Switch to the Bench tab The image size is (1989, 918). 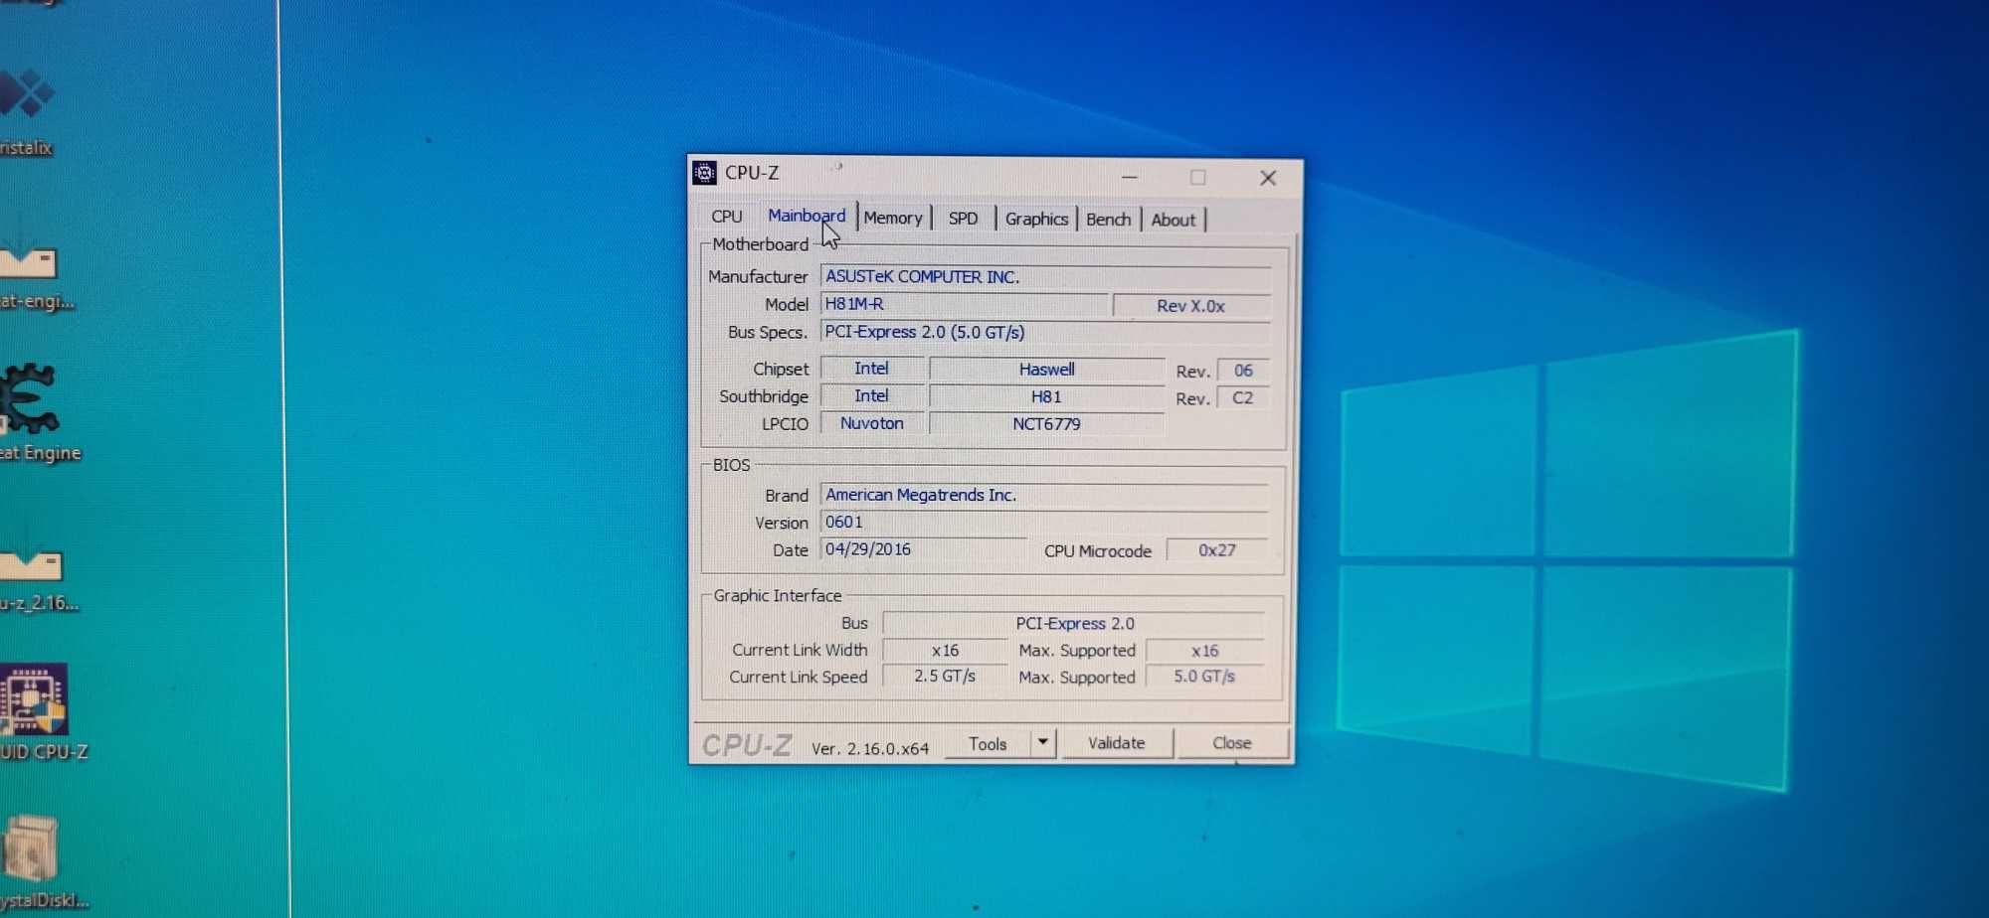pyautogui.click(x=1108, y=219)
